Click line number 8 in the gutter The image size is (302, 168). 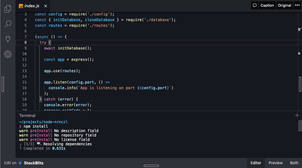tap(25, 43)
